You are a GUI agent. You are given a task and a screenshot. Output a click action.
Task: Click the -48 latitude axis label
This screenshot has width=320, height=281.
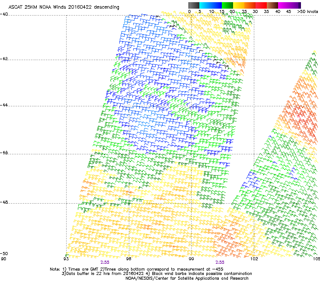4,202
